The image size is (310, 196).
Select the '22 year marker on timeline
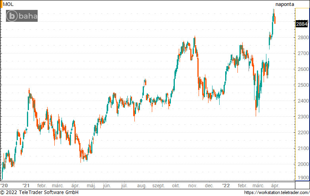(226, 185)
